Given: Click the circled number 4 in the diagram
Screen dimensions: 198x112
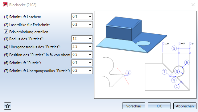Looking at the screenshot, I should point(174,80).
